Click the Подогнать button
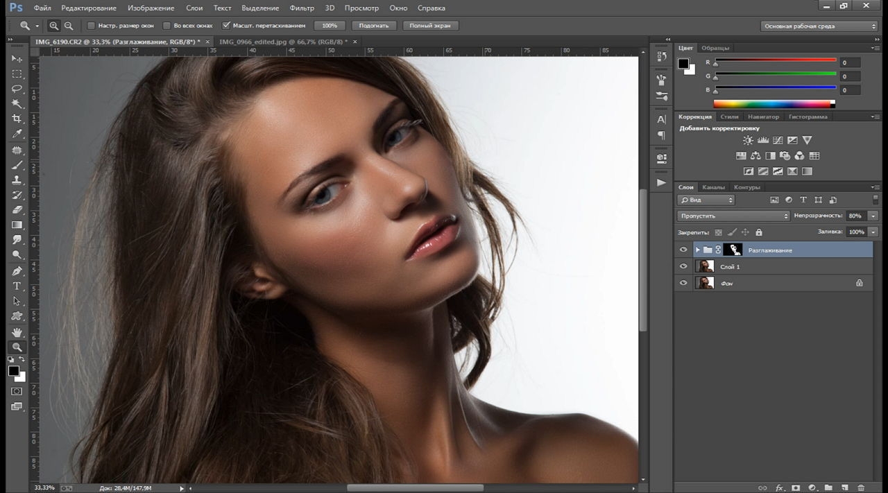This screenshot has width=888, height=493. 375,26
